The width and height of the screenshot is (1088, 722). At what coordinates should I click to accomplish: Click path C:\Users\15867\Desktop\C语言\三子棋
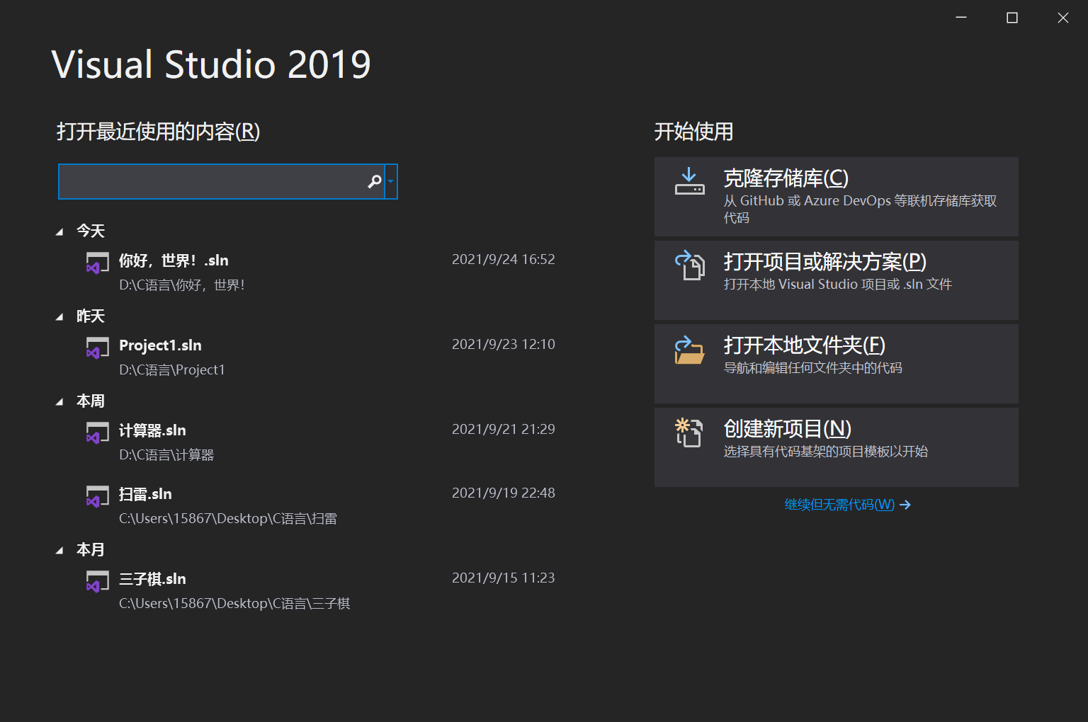pos(234,604)
